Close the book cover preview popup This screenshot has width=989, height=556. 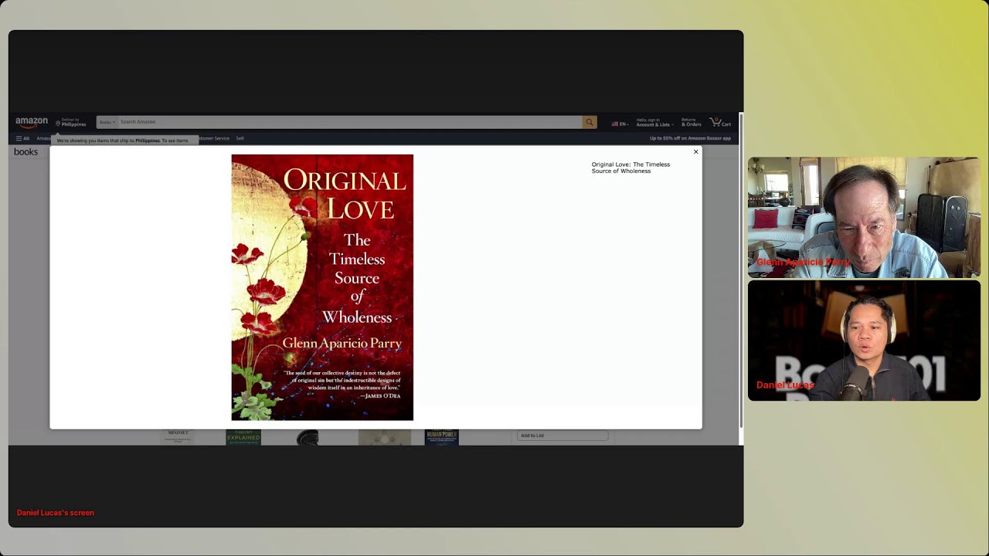click(x=695, y=152)
